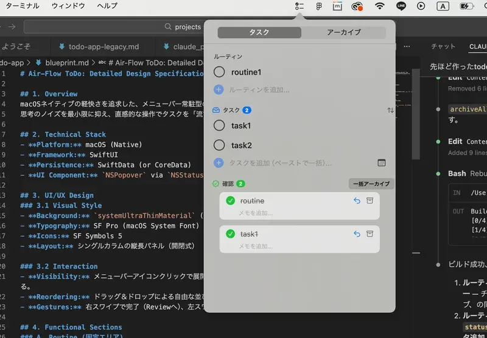Click the メモを追加 field under completed routine

(256, 213)
